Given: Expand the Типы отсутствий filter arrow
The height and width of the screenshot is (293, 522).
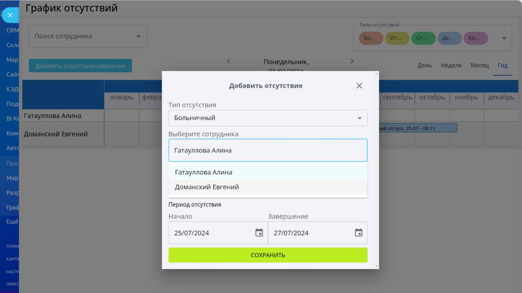Looking at the screenshot, I should click(504, 38).
